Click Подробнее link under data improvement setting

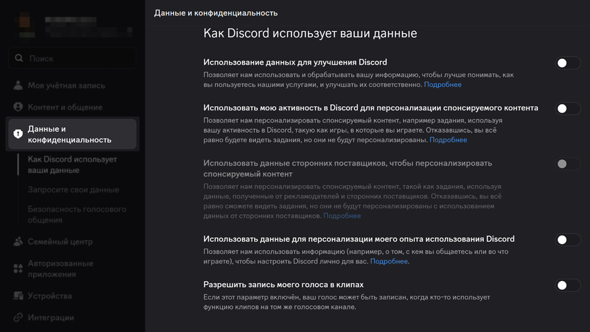tap(442, 85)
